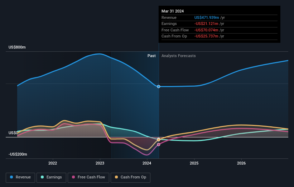Click the orange Cash From Op legend dot
The height and width of the screenshot is (187, 294).
(116, 177)
